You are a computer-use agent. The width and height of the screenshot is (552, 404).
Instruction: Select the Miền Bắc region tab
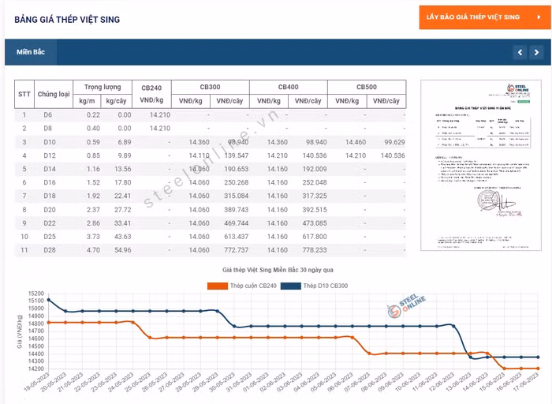click(x=31, y=52)
